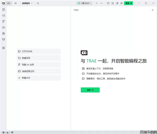Click the TRAE panel tab title
The height and width of the screenshot is (134, 157).
click(x=76, y=10)
